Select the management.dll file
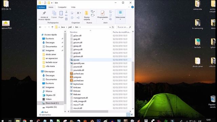The height and width of the screenshot is (122, 217). [81, 98]
